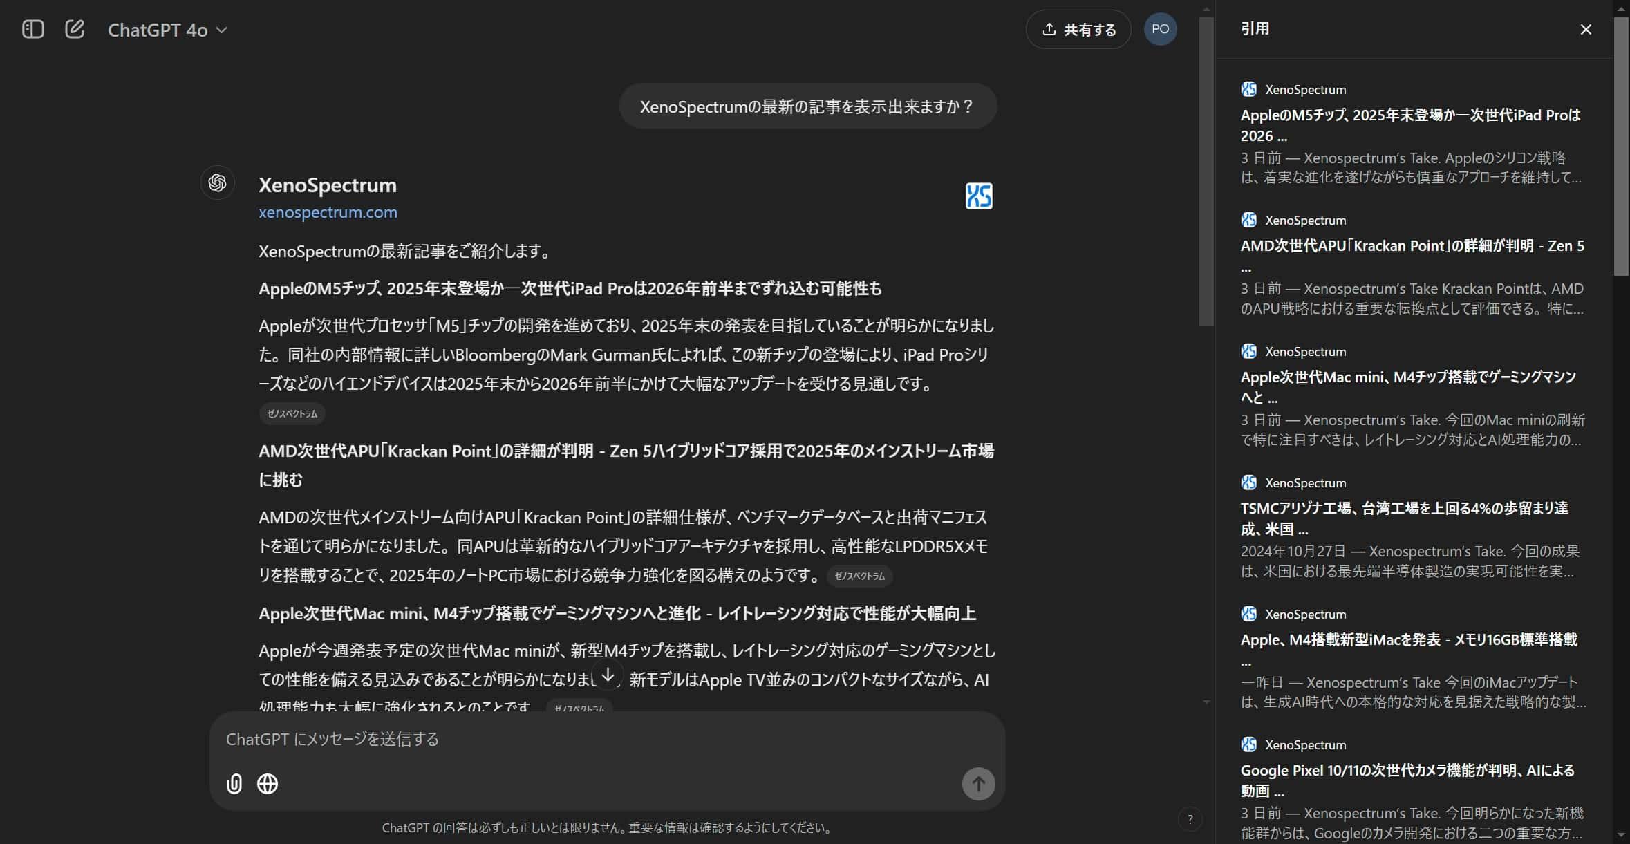Click the chat area vertical scrollbar
The height and width of the screenshot is (844, 1630).
pos(1206,173)
